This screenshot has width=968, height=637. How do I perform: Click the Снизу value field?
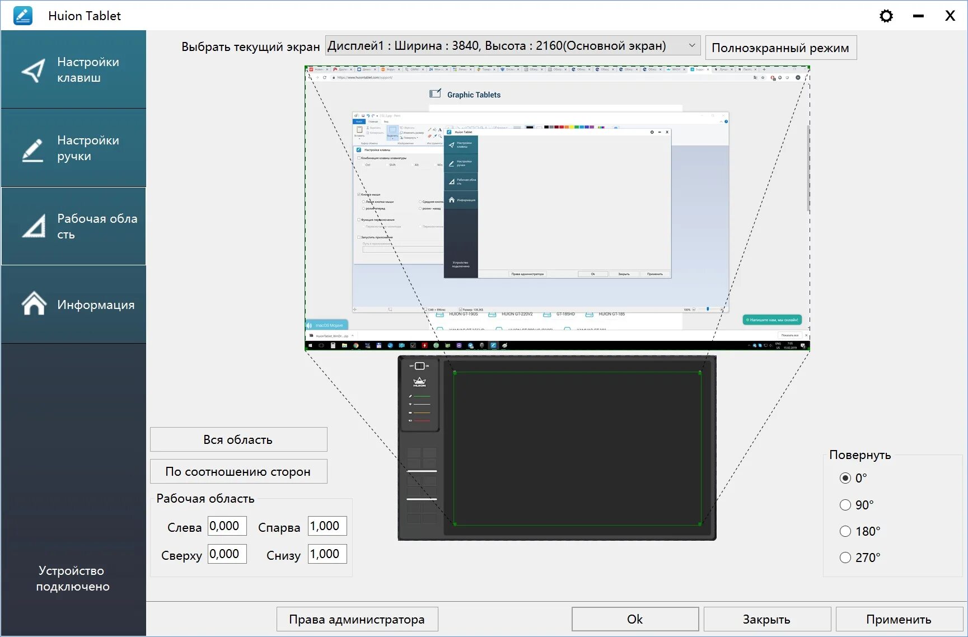(327, 554)
